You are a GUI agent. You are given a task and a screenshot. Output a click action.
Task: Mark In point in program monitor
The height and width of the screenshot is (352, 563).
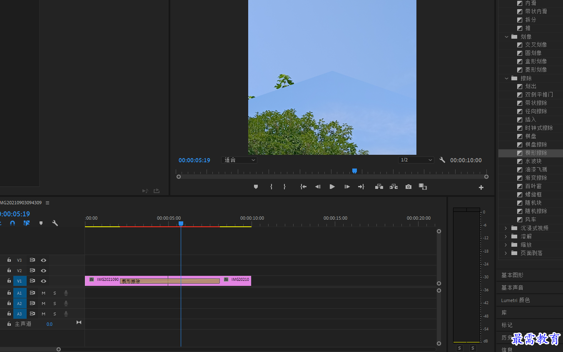[x=271, y=187]
